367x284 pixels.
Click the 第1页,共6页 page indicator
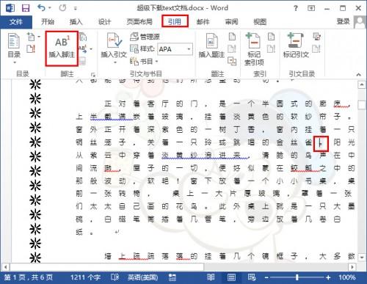(29, 277)
